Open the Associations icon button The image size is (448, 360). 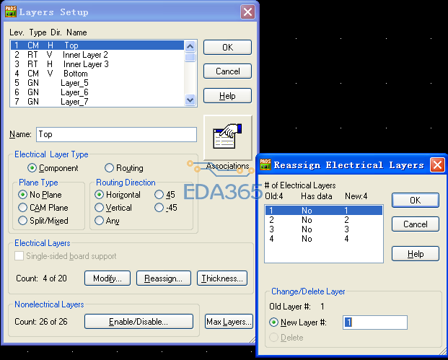(228, 138)
